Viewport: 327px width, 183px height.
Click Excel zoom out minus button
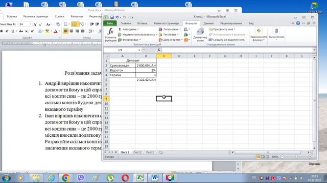282,157
